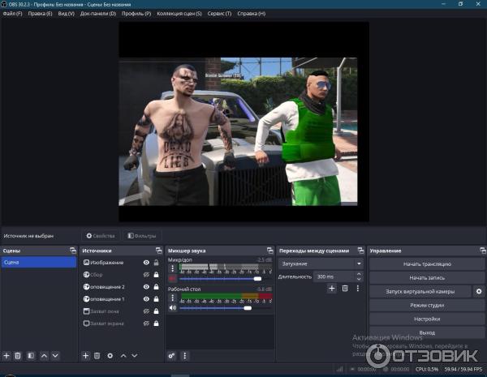Open options dots for Рабочий стол audio channel

(x=173, y=298)
